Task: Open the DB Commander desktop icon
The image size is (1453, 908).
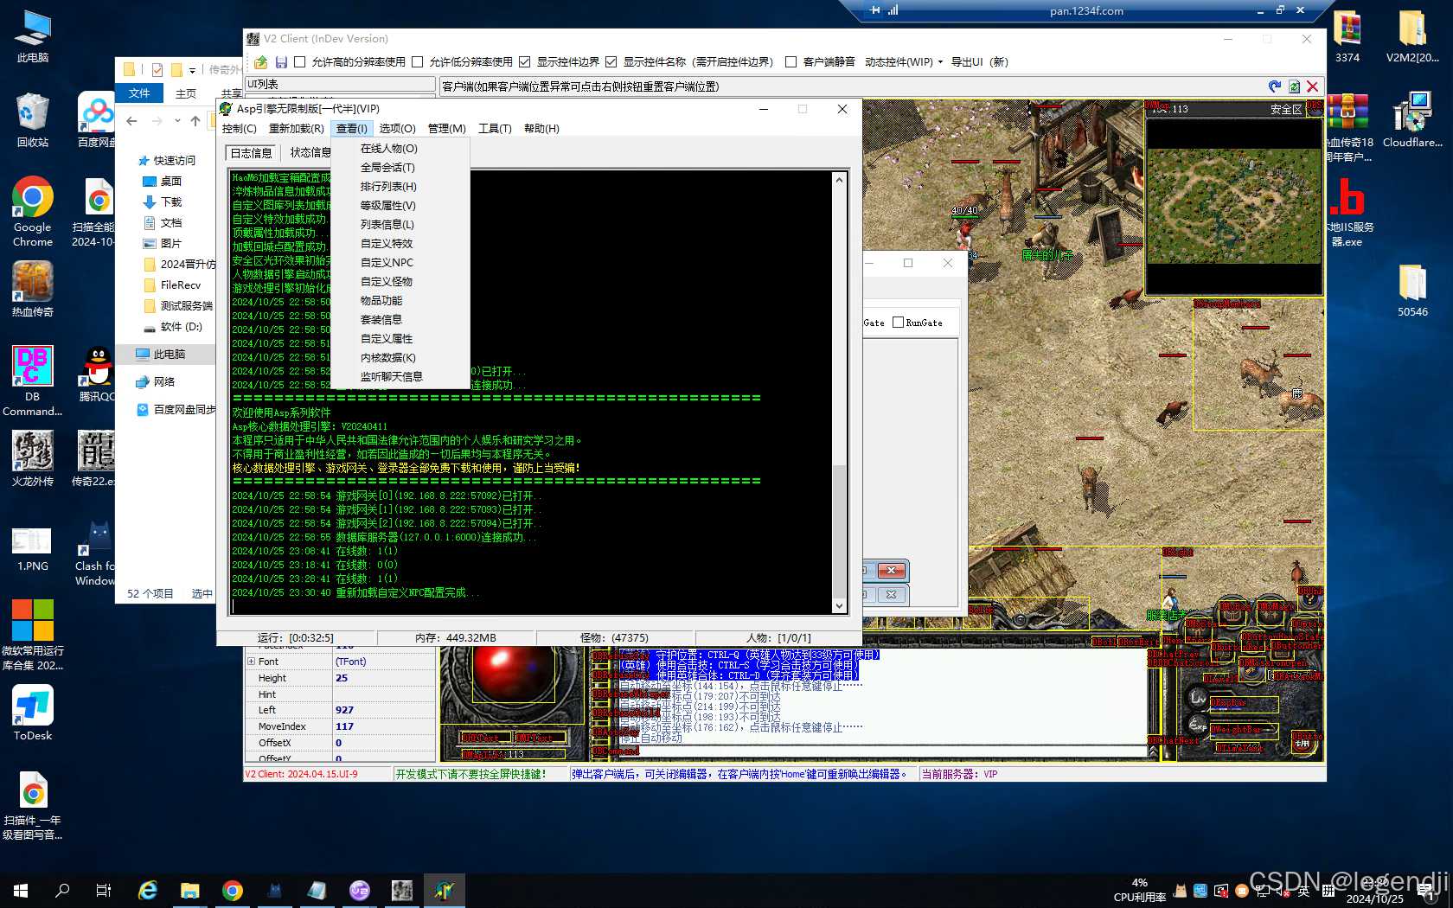Action: click(33, 381)
